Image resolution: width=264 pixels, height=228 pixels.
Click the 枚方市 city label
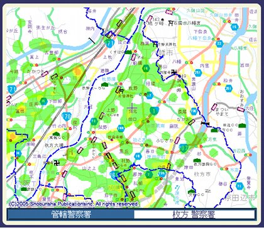coord(202,174)
